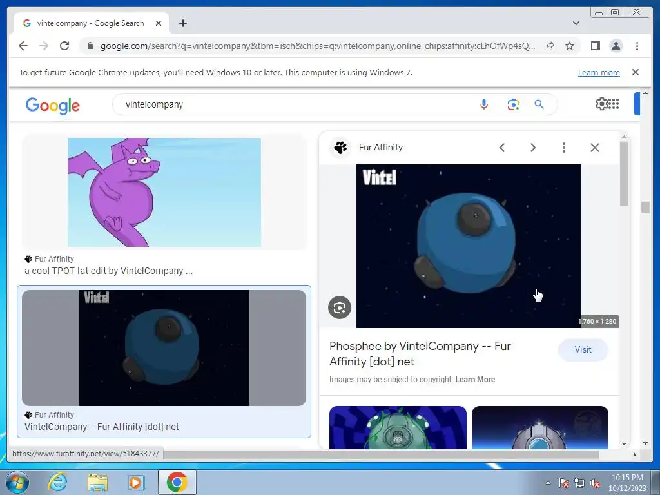Search by image with Google Lens
The height and width of the screenshot is (495, 660).
513,104
